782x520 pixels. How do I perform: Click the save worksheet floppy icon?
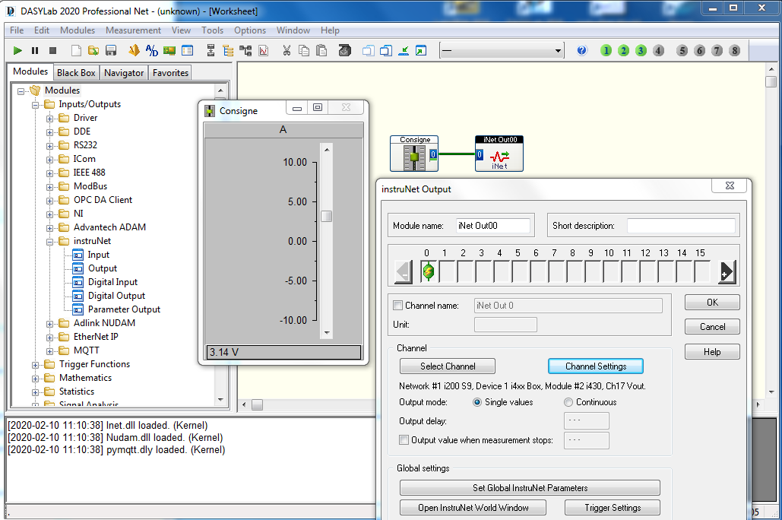(x=111, y=50)
